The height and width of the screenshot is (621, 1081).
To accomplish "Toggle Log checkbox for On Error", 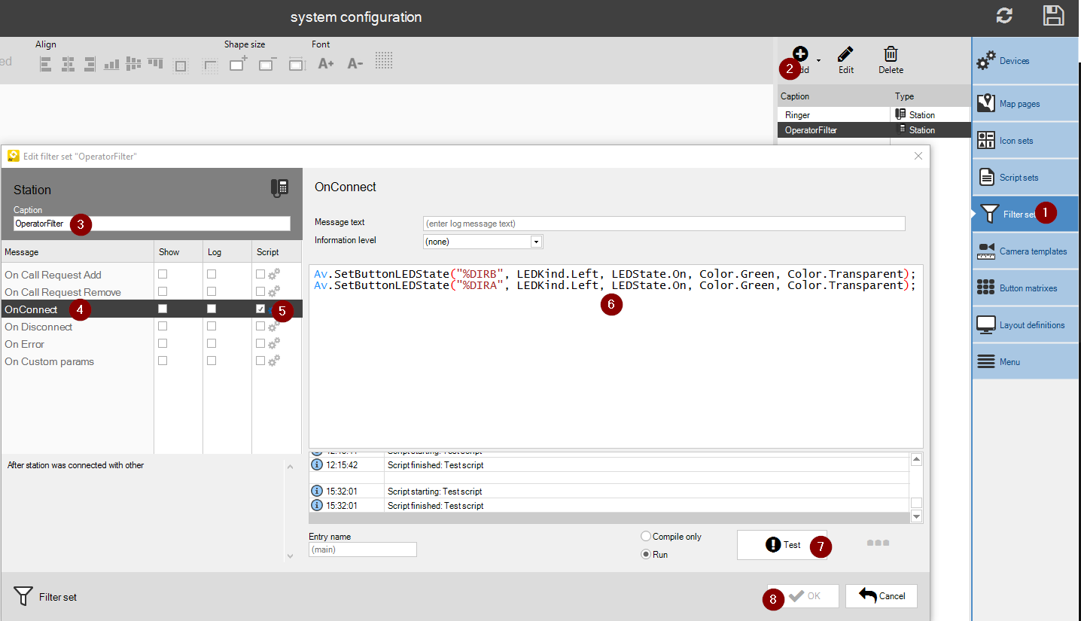I will point(212,344).
